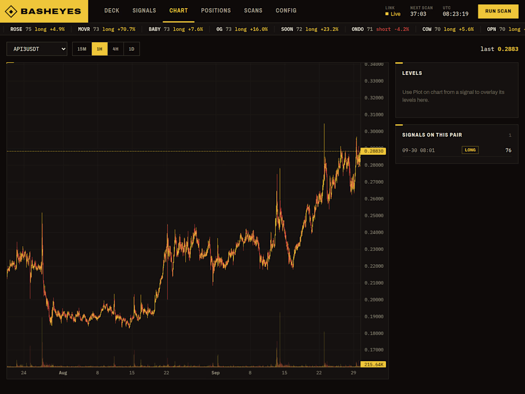This screenshot has height=394, width=525.
Task: Click the Sep label on time axis
Action: click(215, 373)
